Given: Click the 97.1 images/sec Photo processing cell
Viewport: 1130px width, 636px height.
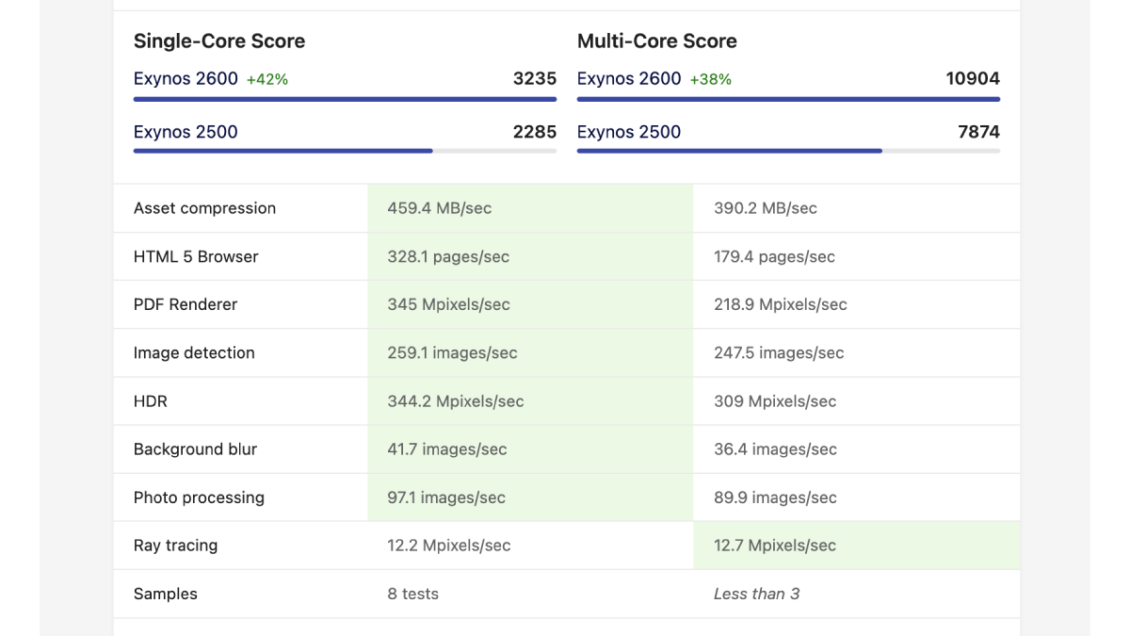Looking at the screenshot, I should (x=530, y=497).
